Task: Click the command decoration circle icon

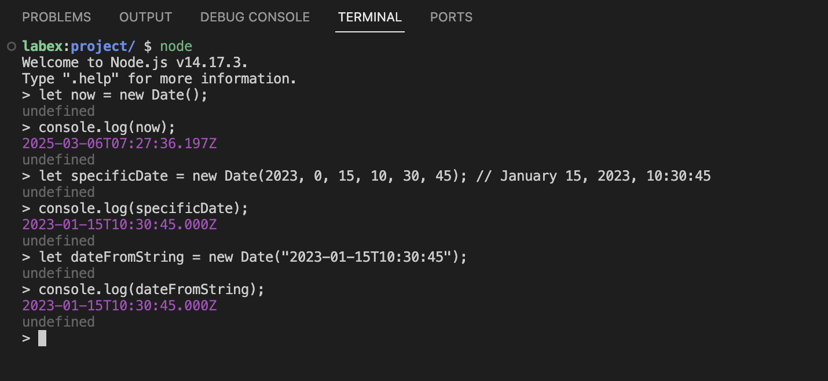Action: coord(10,45)
